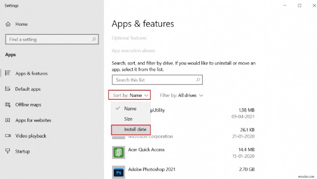Click the Find a setting search box
This screenshot has width=317, height=179.
48,40
